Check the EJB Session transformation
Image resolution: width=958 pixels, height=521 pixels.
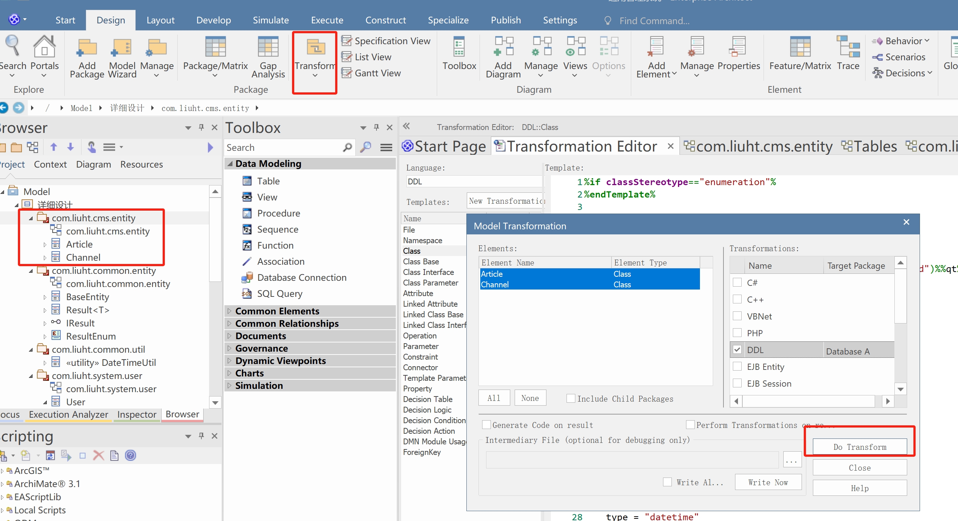point(737,383)
